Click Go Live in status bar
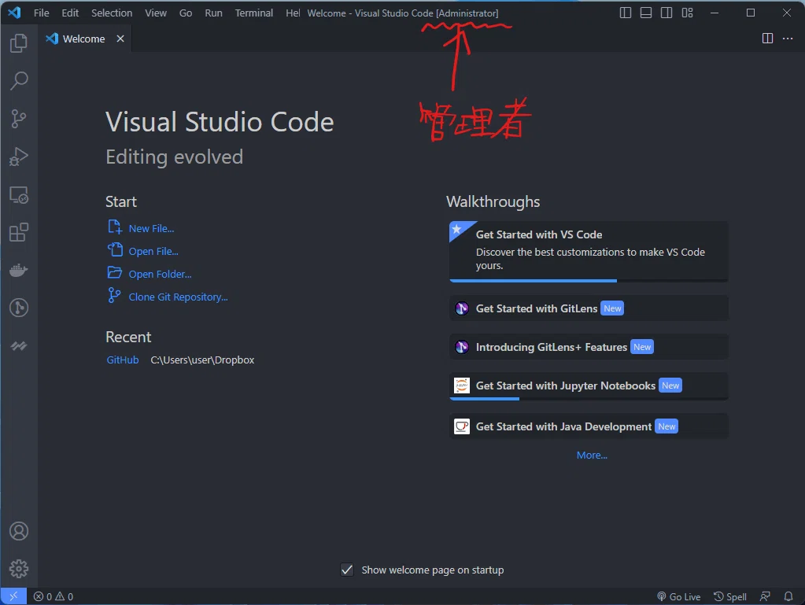The width and height of the screenshot is (805, 605). click(x=679, y=596)
